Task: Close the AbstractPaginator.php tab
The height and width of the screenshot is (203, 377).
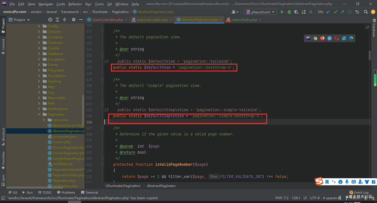Action: [x=221, y=20]
